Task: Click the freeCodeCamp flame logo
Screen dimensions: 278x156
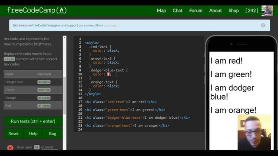Action: [x=36, y=10]
